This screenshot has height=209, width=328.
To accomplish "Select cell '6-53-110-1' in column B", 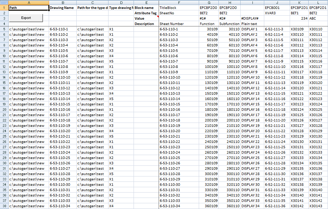I will click(x=63, y=29).
